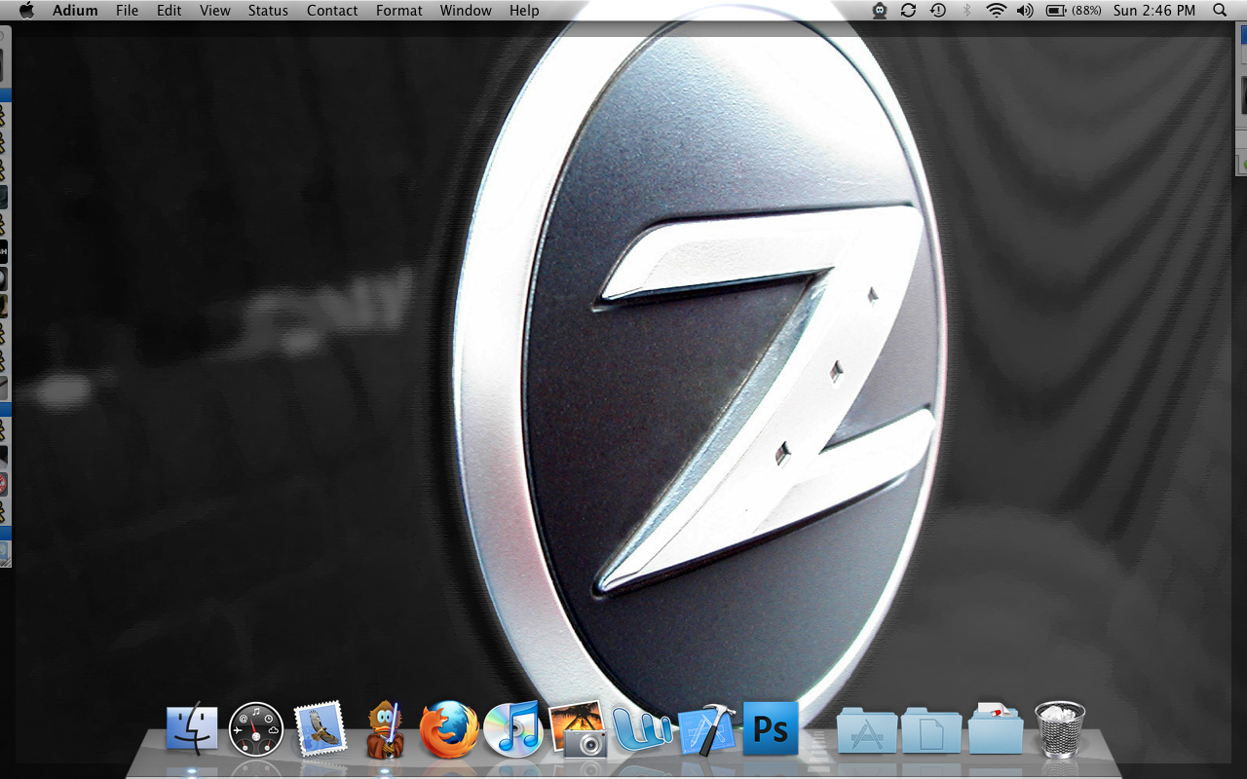Open the Downloads folder stack in Dock
Viewport: 1247px width, 779px height.
(x=996, y=728)
